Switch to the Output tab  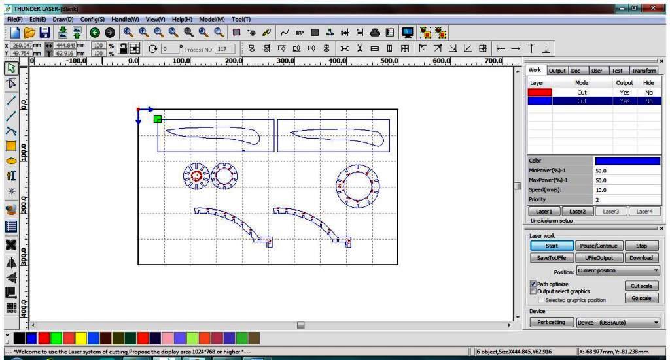(x=557, y=71)
